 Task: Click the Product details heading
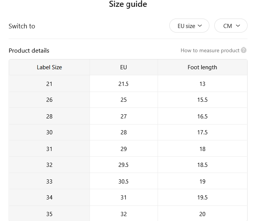pos(29,51)
